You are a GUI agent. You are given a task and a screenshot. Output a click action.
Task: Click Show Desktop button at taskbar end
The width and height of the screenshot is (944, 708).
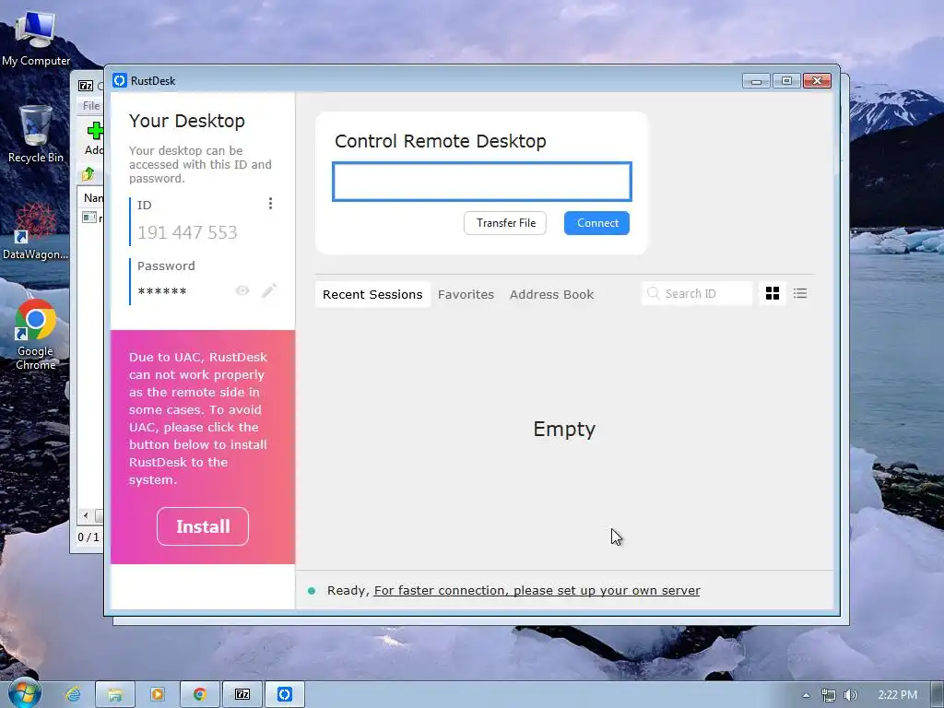coord(938,695)
